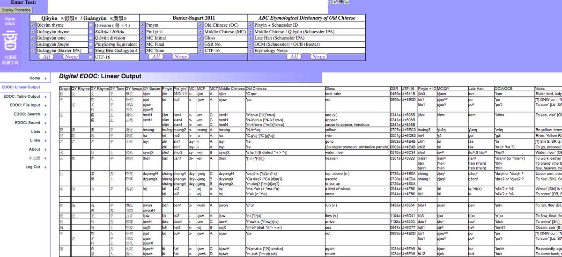
Task: Select EDOC: Linear Output in sidebar
Action: pyautogui.click(x=21, y=87)
